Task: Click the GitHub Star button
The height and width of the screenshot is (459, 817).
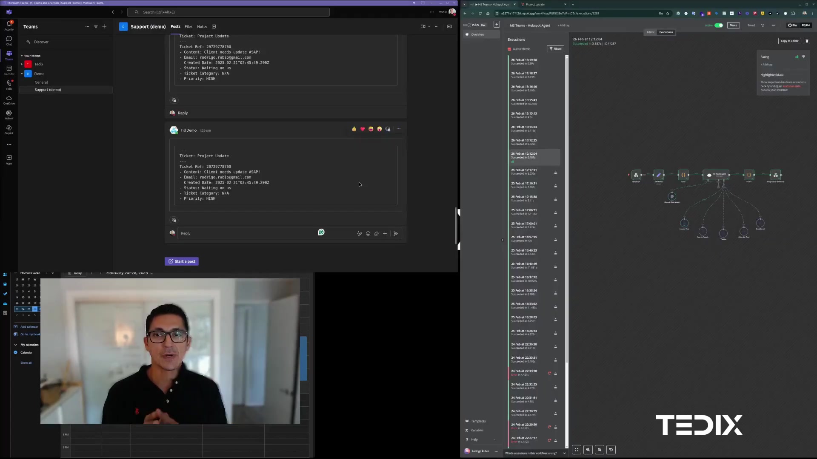Action: point(793,25)
